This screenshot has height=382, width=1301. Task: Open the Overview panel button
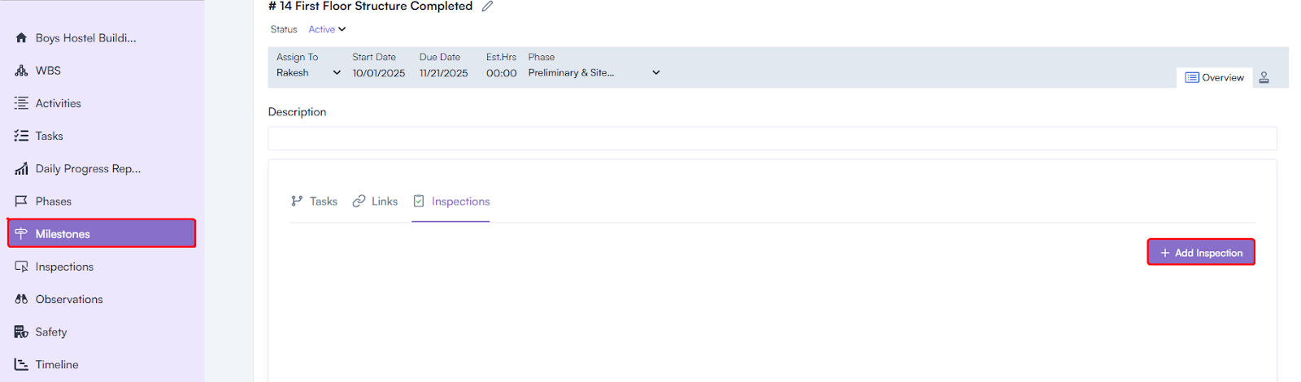(1214, 78)
